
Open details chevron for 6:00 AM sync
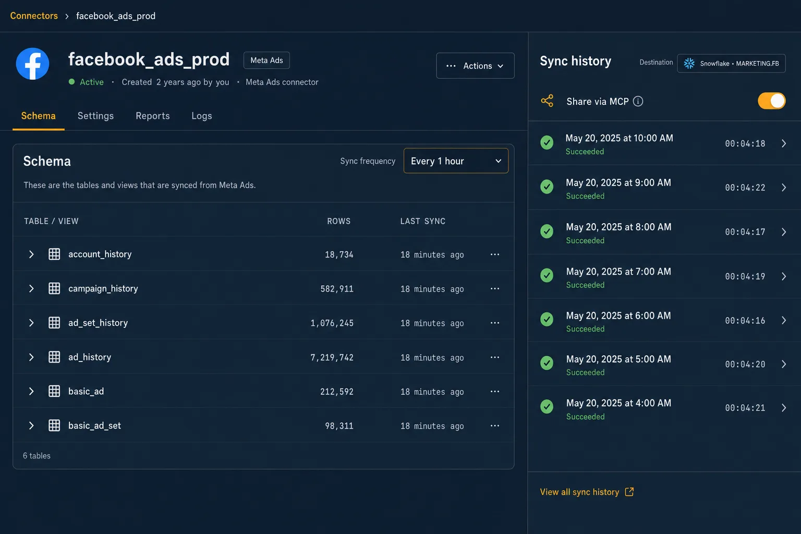pos(783,320)
